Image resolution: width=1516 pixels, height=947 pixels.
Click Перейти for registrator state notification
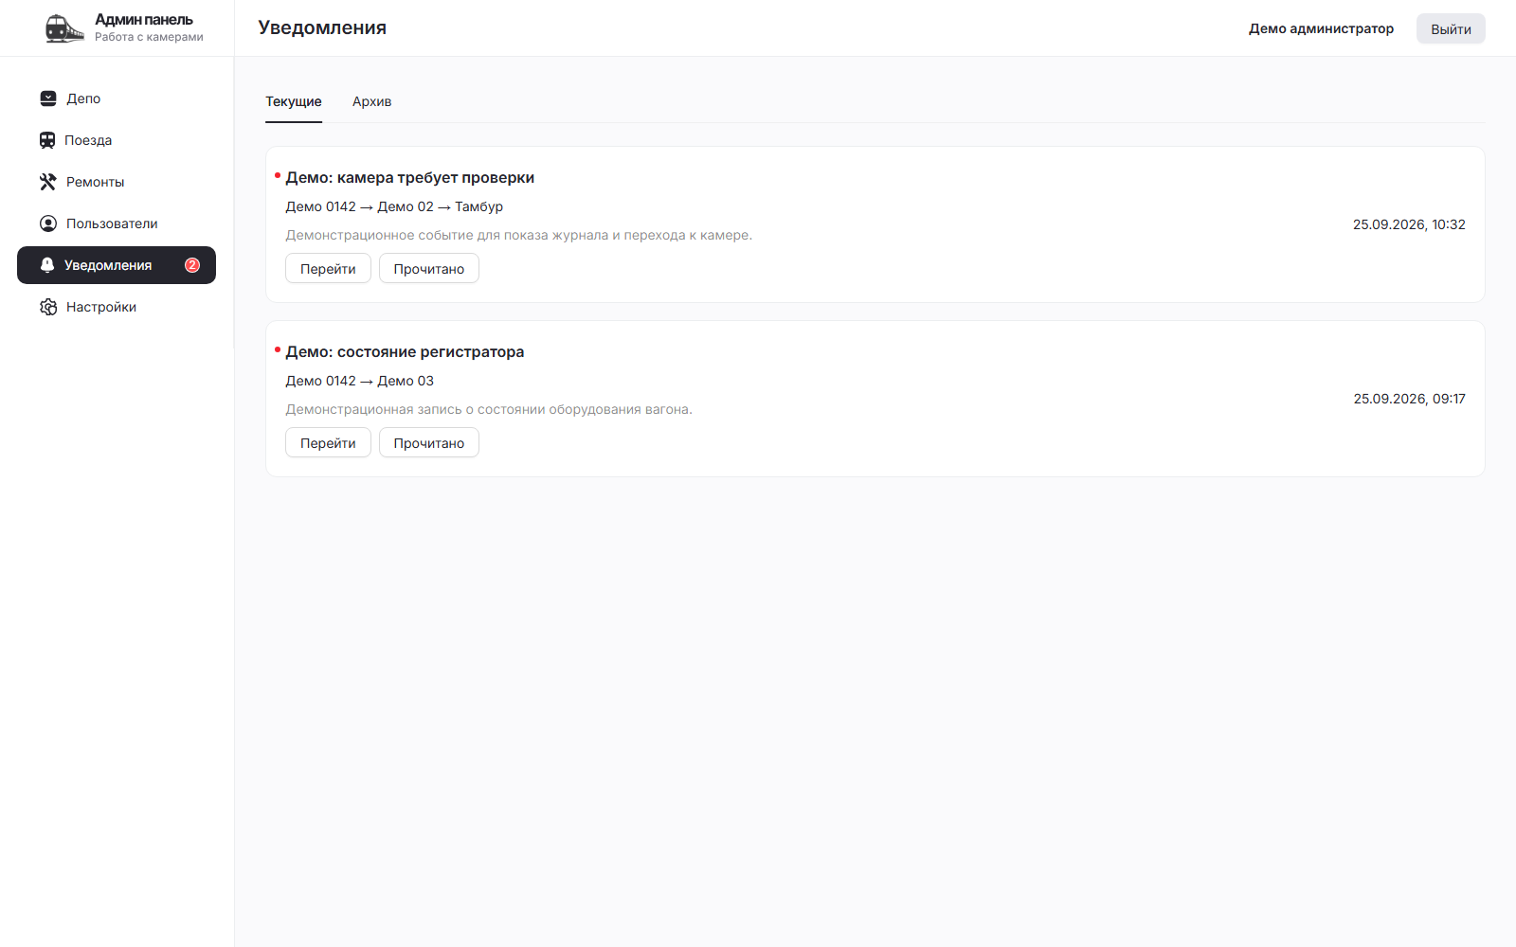pos(328,443)
